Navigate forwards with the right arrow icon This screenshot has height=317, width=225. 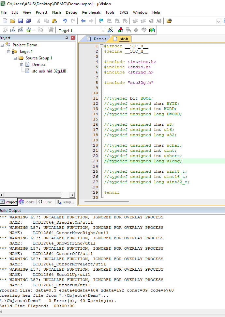pyautogui.click(x=91, y=21)
